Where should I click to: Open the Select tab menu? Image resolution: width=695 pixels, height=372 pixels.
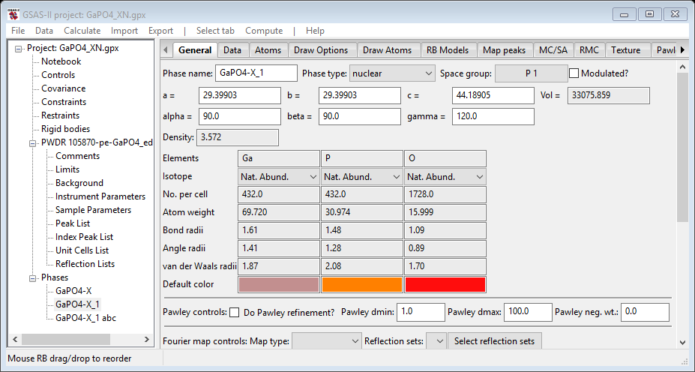click(x=215, y=31)
